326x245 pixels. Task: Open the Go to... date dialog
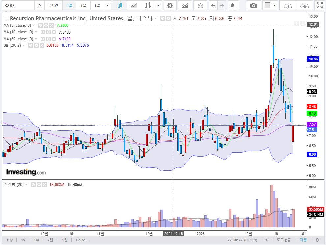[82, 240]
